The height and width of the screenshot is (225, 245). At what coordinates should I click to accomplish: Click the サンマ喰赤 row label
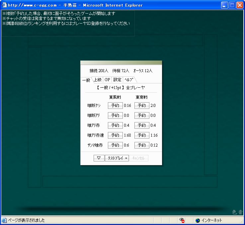(x=95, y=145)
